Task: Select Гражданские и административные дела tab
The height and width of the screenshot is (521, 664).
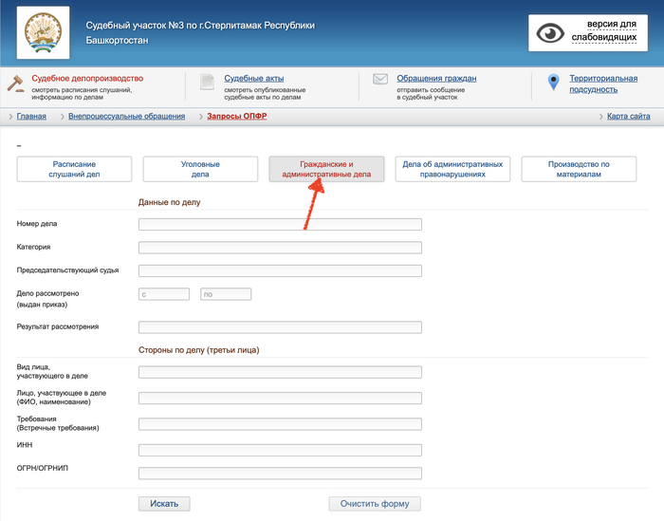Action: coord(326,169)
